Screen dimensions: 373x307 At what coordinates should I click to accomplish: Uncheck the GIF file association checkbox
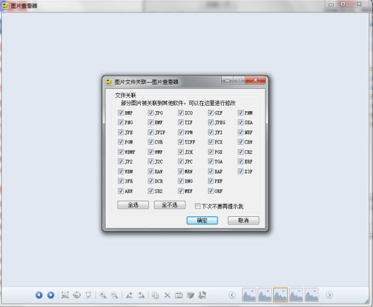coord(212,113)
